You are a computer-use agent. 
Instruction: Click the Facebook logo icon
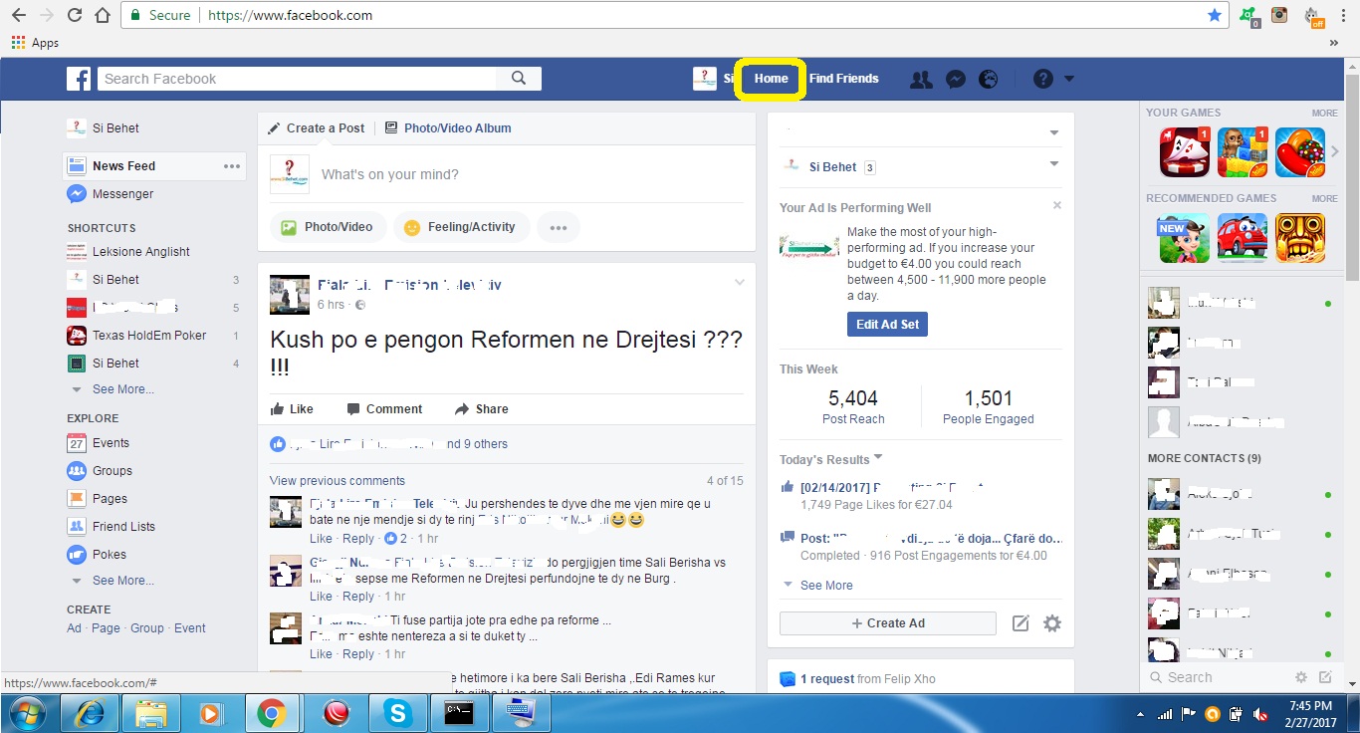coord(79,79)
